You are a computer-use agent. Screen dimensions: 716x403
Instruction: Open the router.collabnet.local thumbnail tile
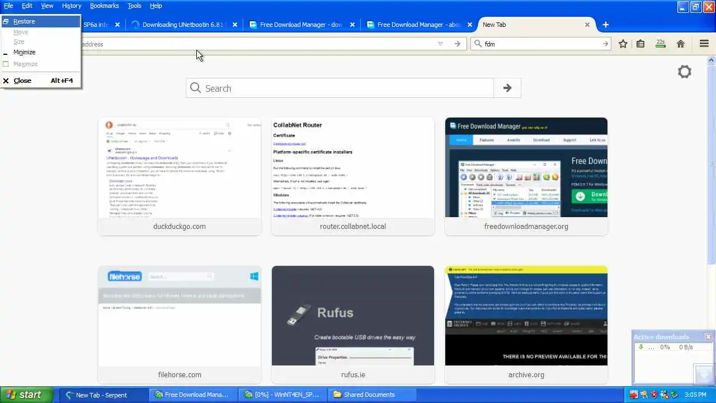pos(353,176)
